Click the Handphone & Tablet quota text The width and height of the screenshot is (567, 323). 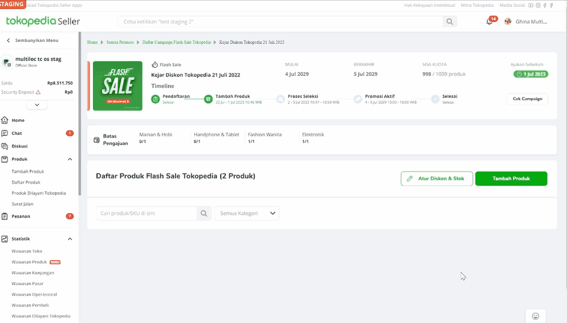click(x=216, y=138)
